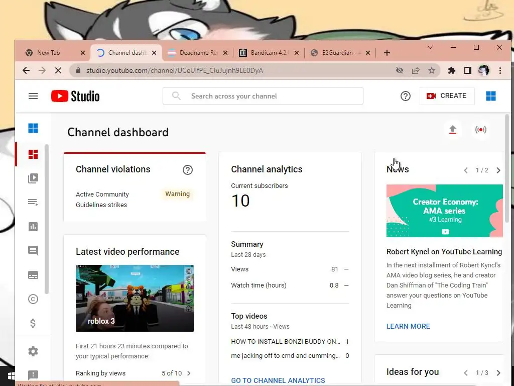
Task: Click the share page icon in address bar
Action: 416,70
